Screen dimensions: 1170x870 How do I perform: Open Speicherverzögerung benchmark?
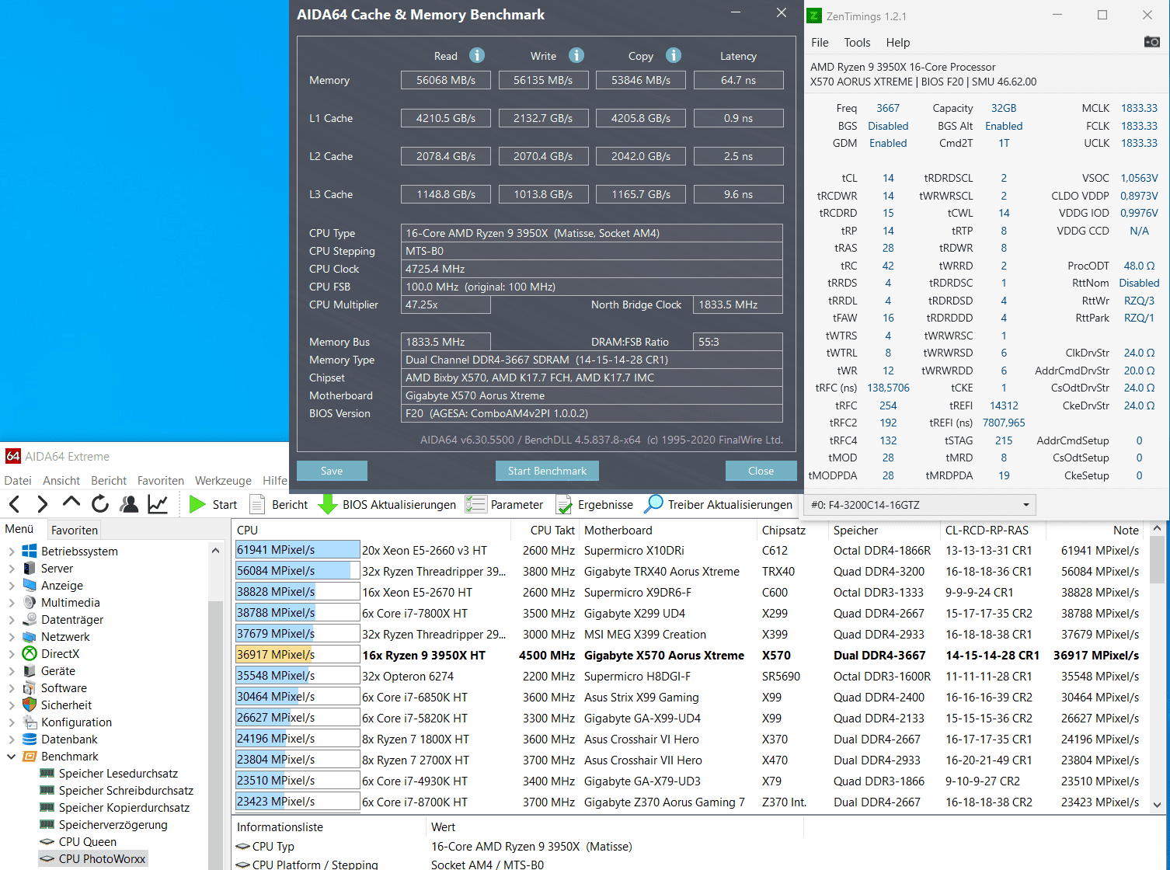(113, 825)
